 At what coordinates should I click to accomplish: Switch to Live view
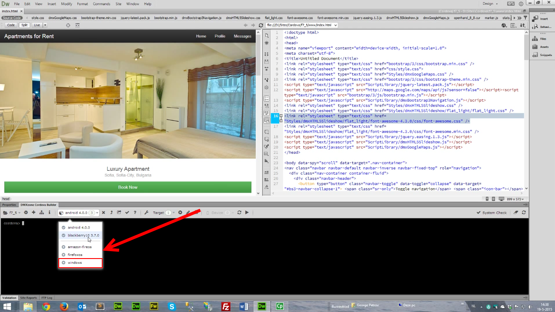pyautogui.click(x=37, y=25)
